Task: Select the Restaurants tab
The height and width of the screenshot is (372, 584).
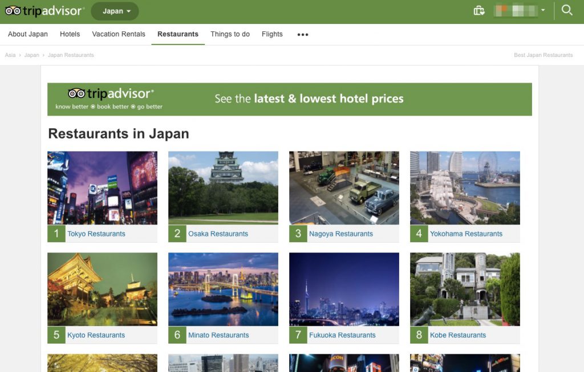Action: click(178, 34)
